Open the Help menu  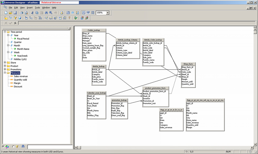click(54, 7)
